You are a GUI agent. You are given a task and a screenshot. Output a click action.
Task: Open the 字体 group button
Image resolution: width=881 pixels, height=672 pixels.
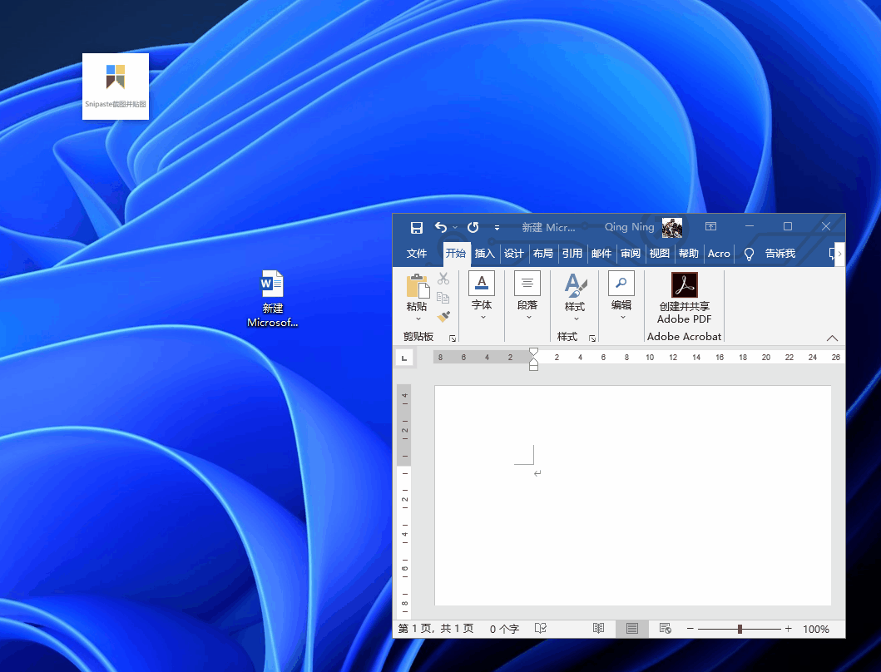coord(482,295)
